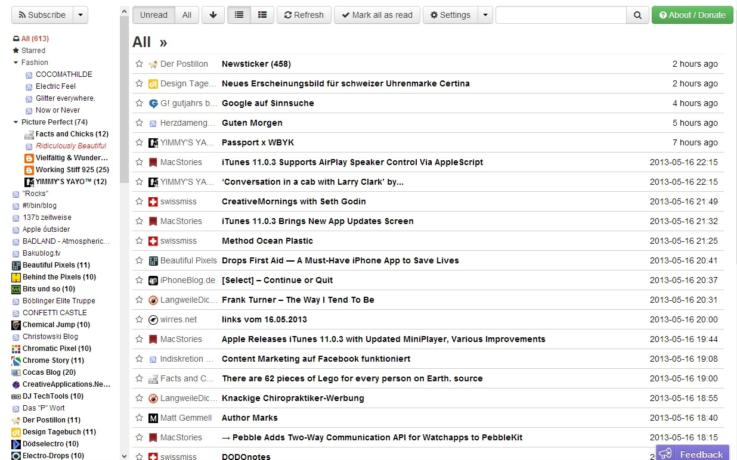Viewport: 737px width, 460px height.
Task: Click the wirres.net feed icon
Action: [153, 319]
